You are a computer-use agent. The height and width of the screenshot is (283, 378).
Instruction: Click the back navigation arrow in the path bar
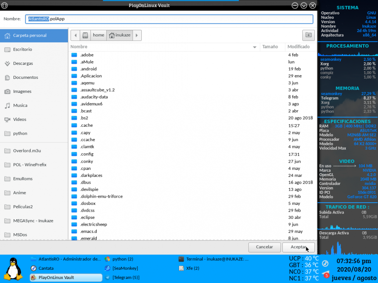pos(75,35)
